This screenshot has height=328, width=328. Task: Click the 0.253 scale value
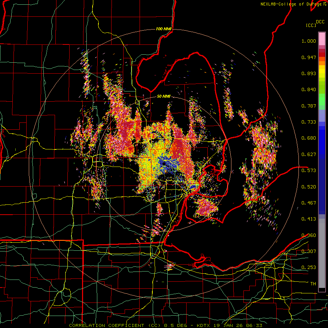(x=309, y=268)
